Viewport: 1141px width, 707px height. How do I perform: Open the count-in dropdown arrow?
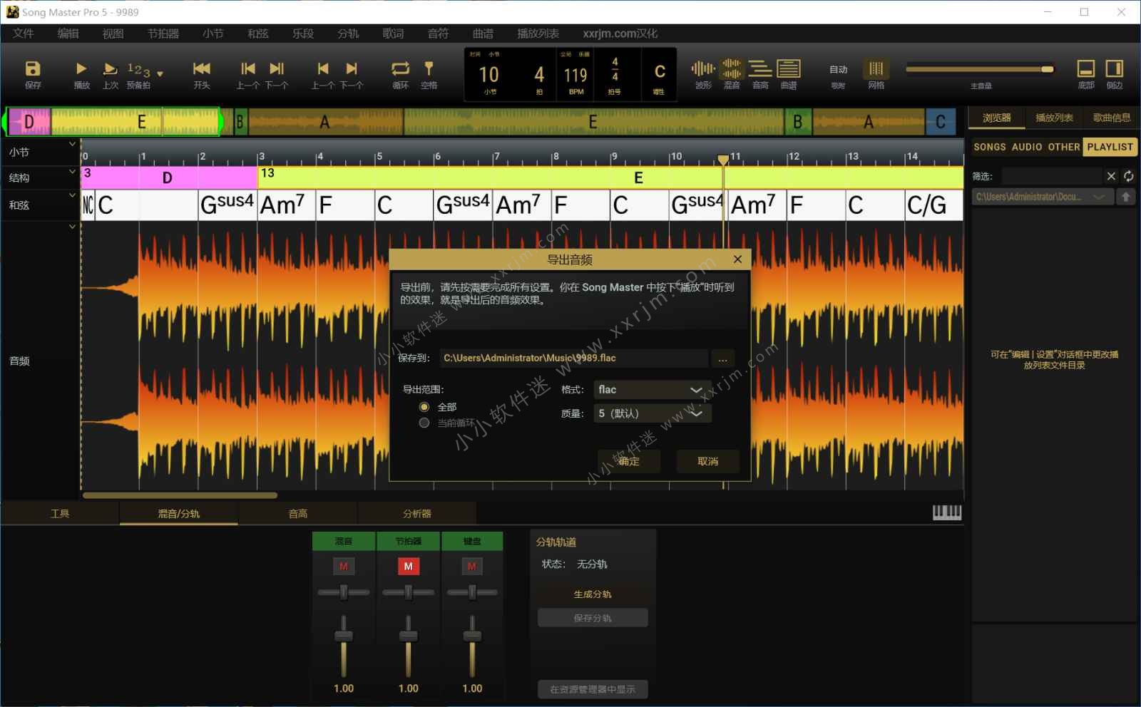pyautogui.click(x=160, y=73)
